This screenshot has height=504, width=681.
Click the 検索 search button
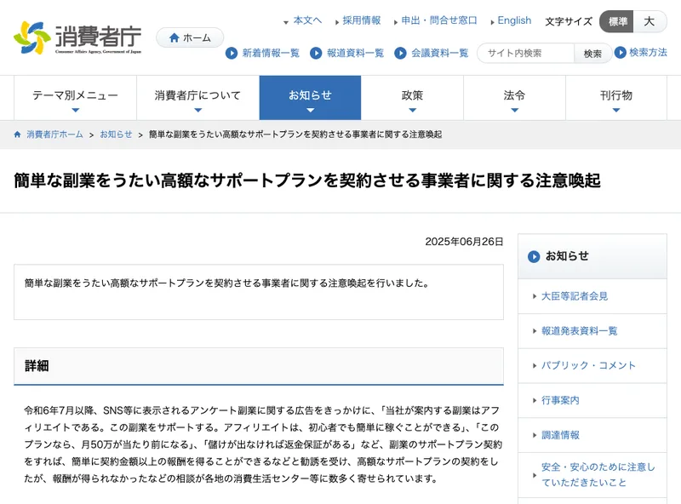point(592,54)
